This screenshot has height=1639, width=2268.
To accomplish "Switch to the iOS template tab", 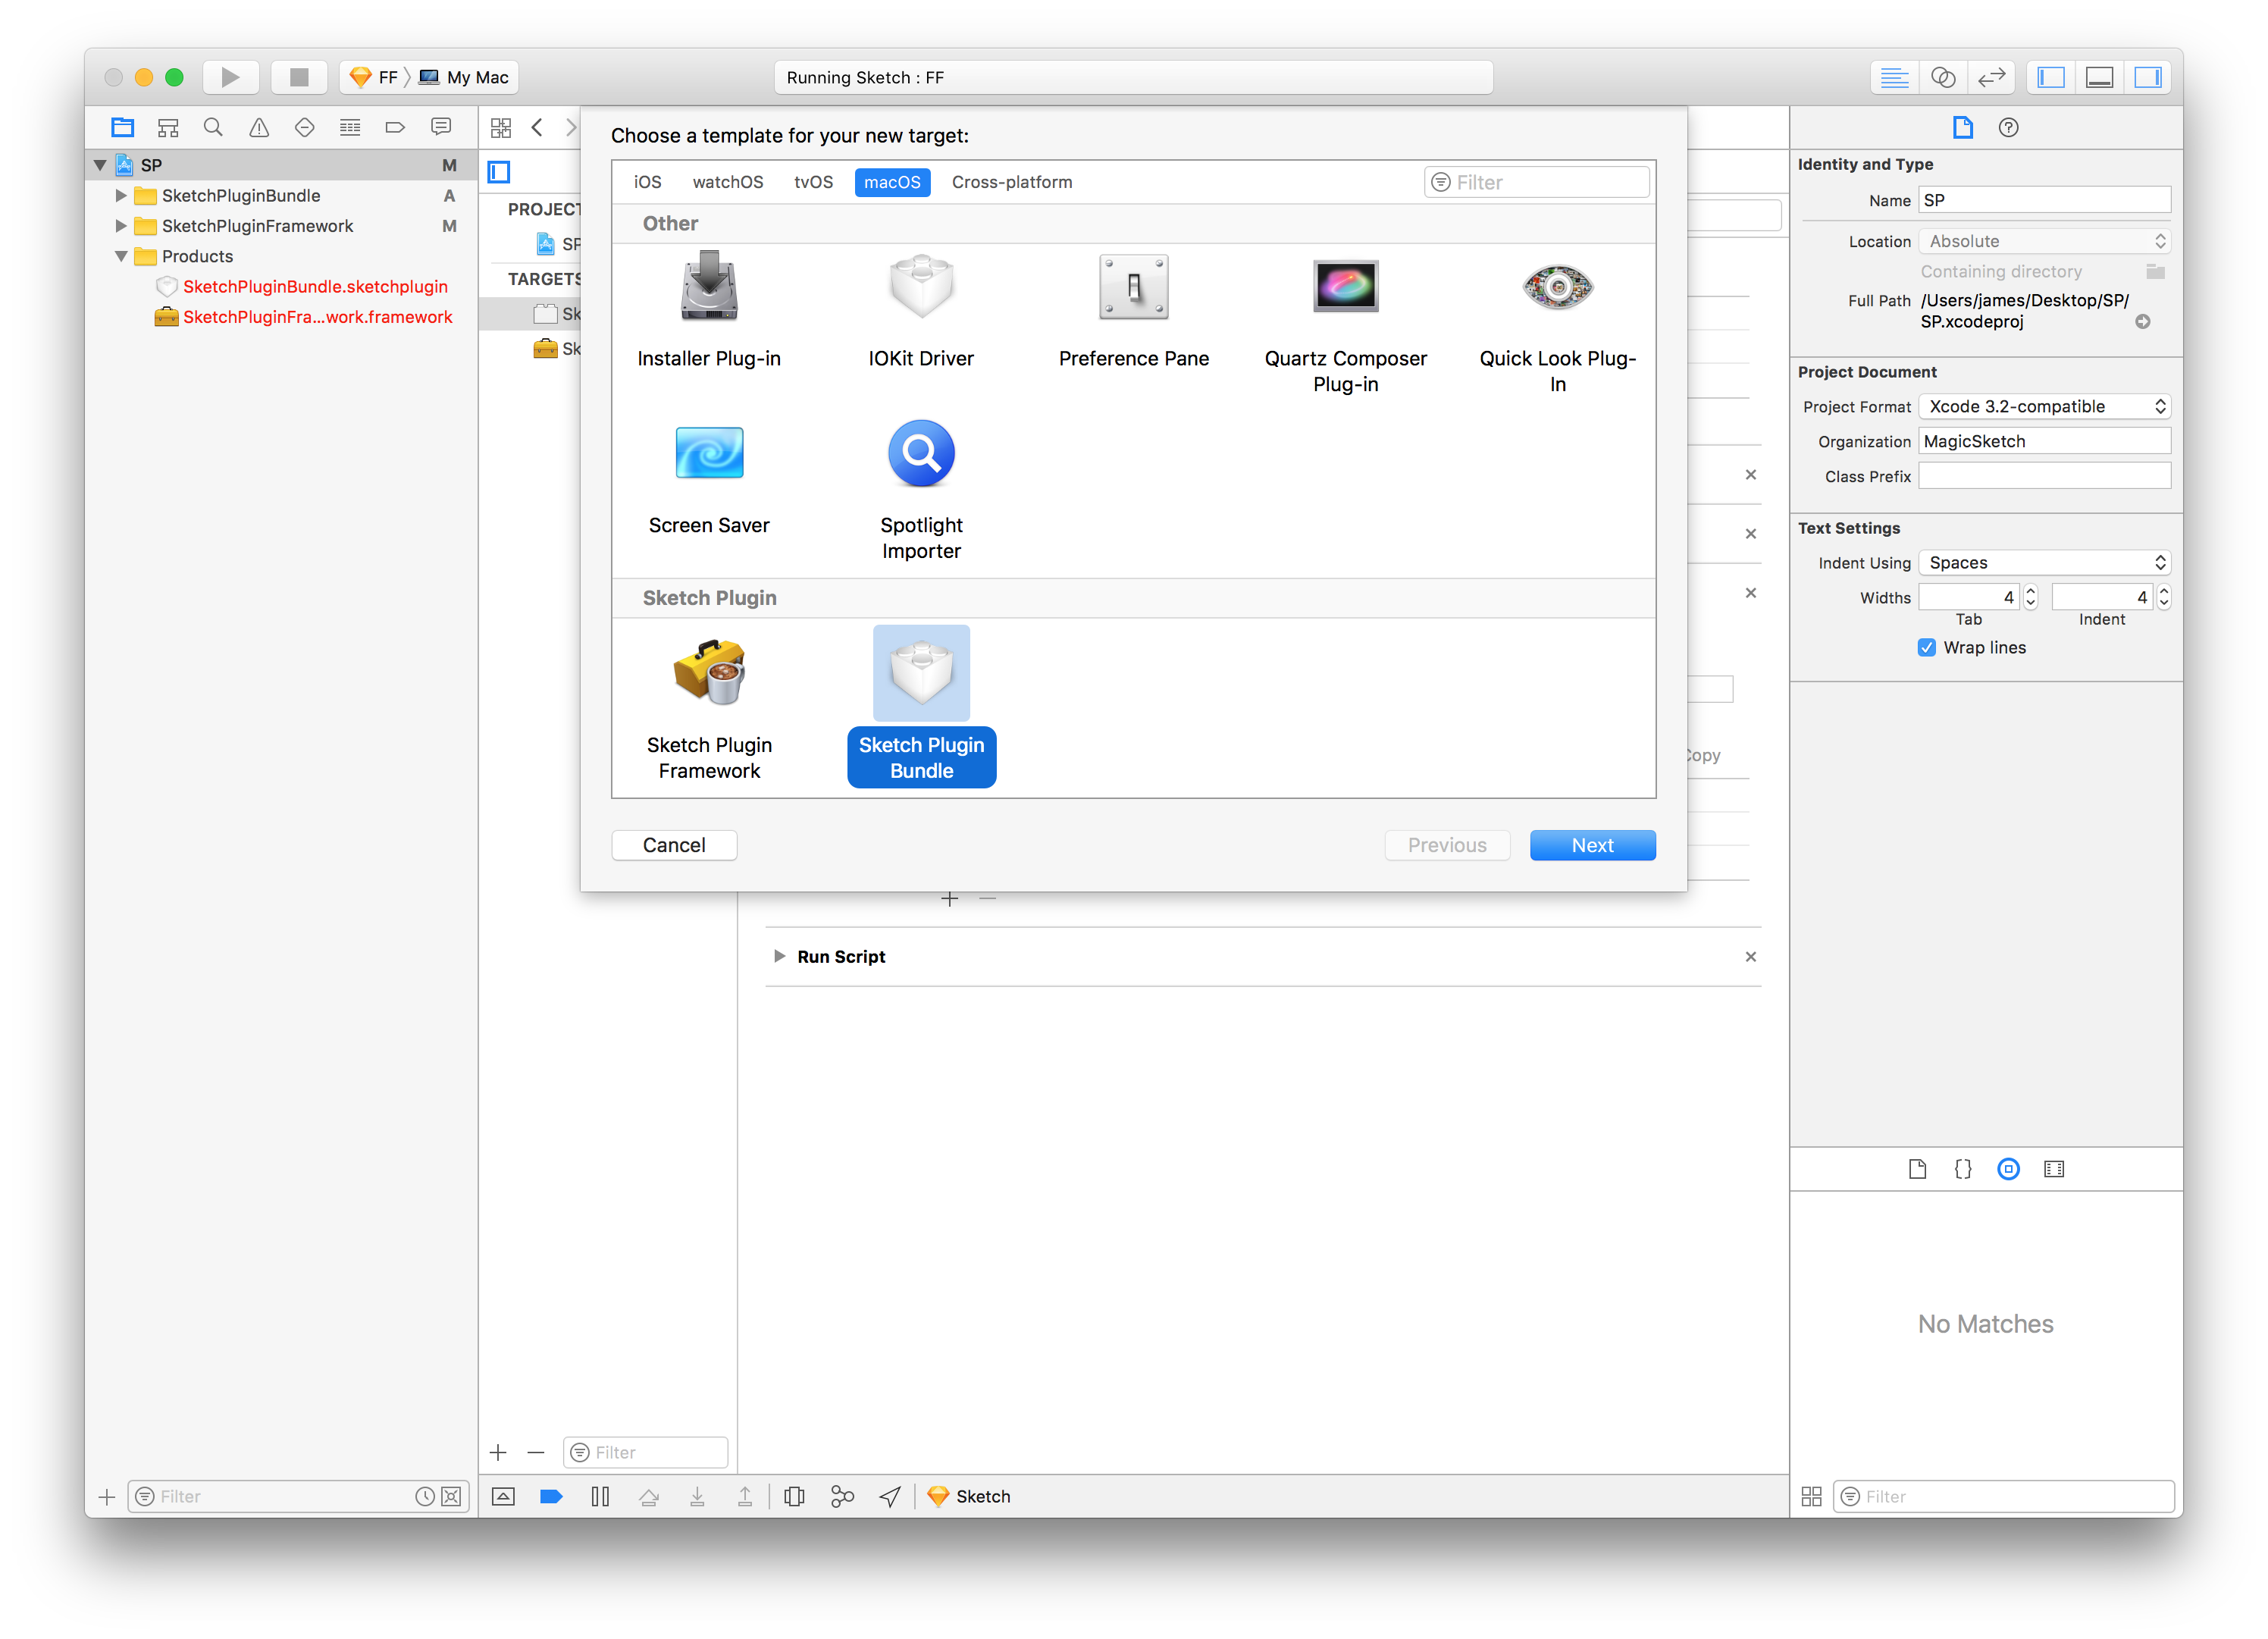I will [x=647, y=182].
